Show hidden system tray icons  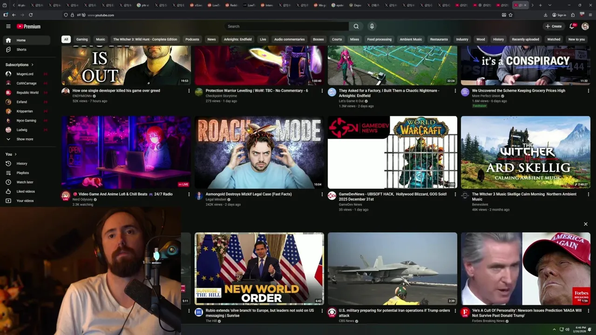pyautogui.click(x=554, y=329)
